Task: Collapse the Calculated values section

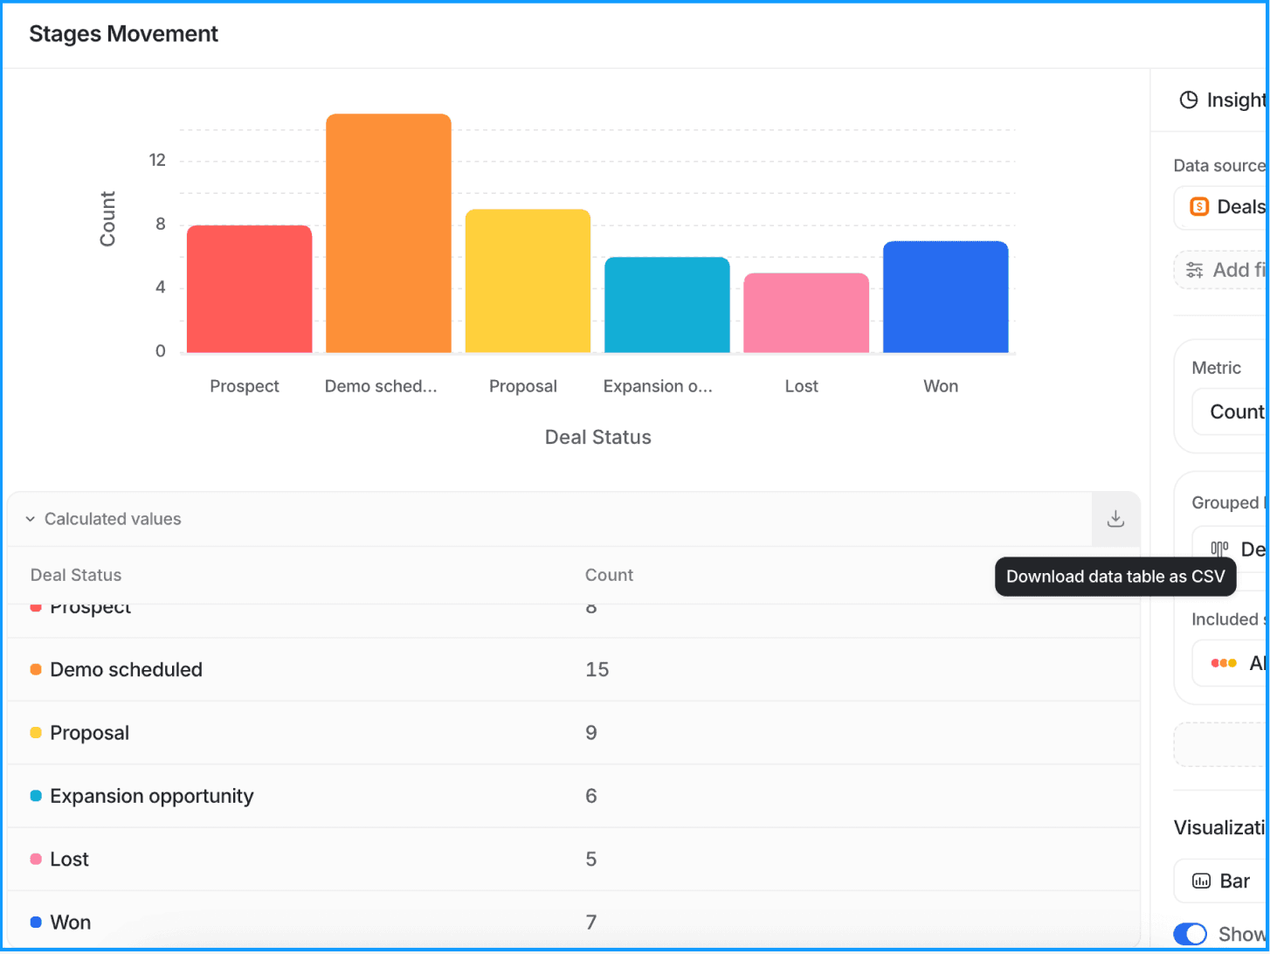Action: (x=31, y=519)
